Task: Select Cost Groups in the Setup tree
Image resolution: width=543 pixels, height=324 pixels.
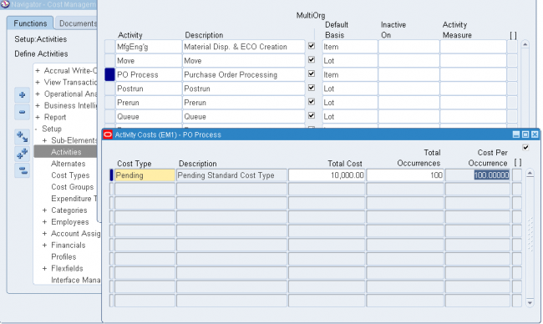Action: (73, 187)
